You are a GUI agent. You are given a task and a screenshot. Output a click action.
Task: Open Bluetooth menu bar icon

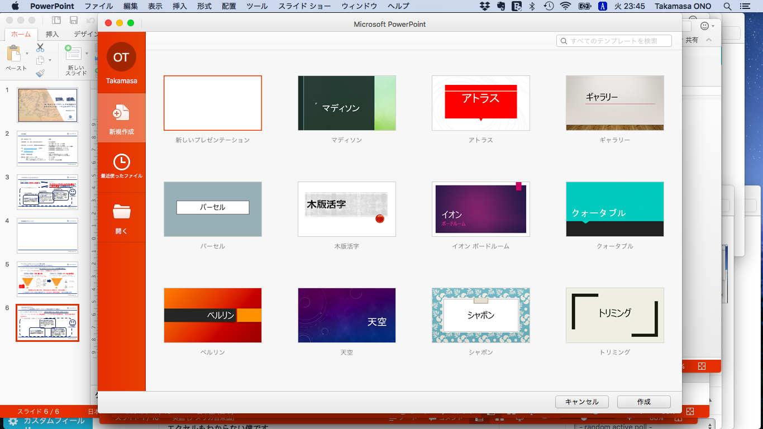coord(532,6)
